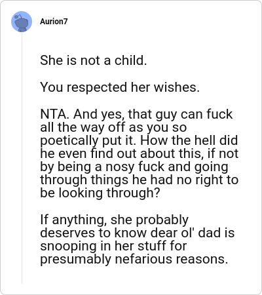Click the word "wishes" in the second sentence
The width and height of the screenshot is (262, 295).
point(174,87)
